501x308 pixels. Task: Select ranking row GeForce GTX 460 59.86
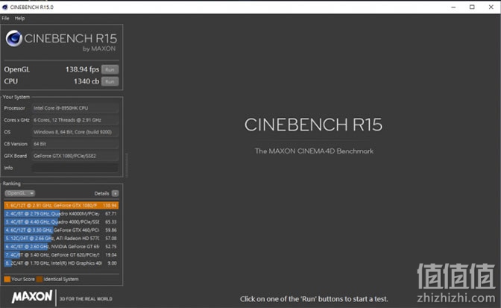coord(61,230)
